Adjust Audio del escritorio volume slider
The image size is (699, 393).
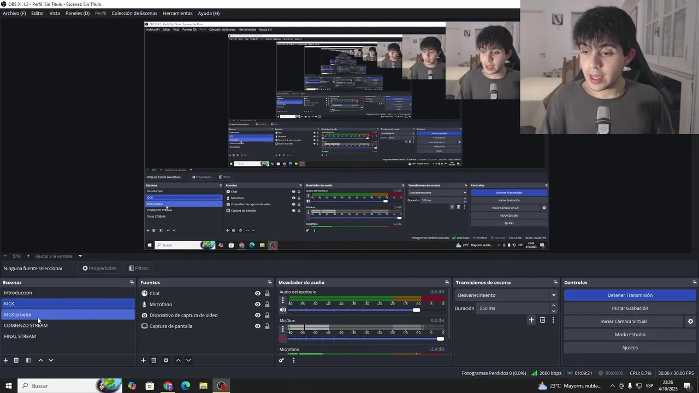(416, 310)
